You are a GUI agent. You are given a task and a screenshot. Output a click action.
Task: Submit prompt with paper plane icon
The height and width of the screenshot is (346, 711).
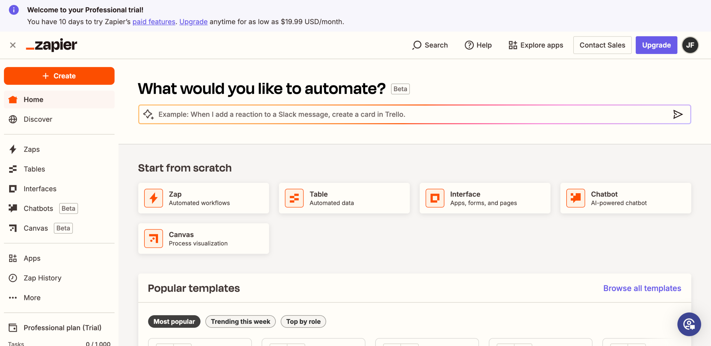tap(678, 114)
